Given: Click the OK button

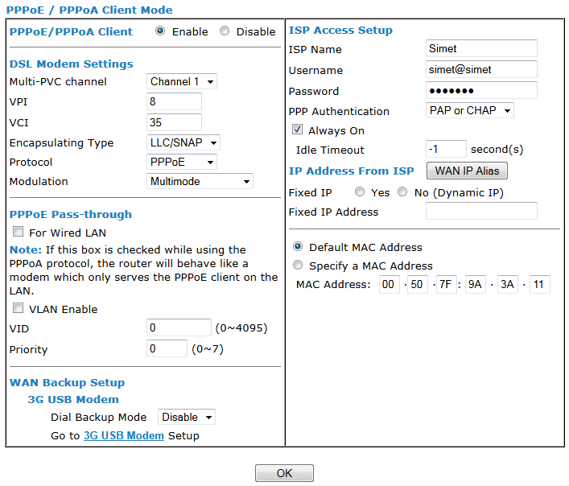Looking at the screenshot, I should pyautogui.click(x=284, y=473).
